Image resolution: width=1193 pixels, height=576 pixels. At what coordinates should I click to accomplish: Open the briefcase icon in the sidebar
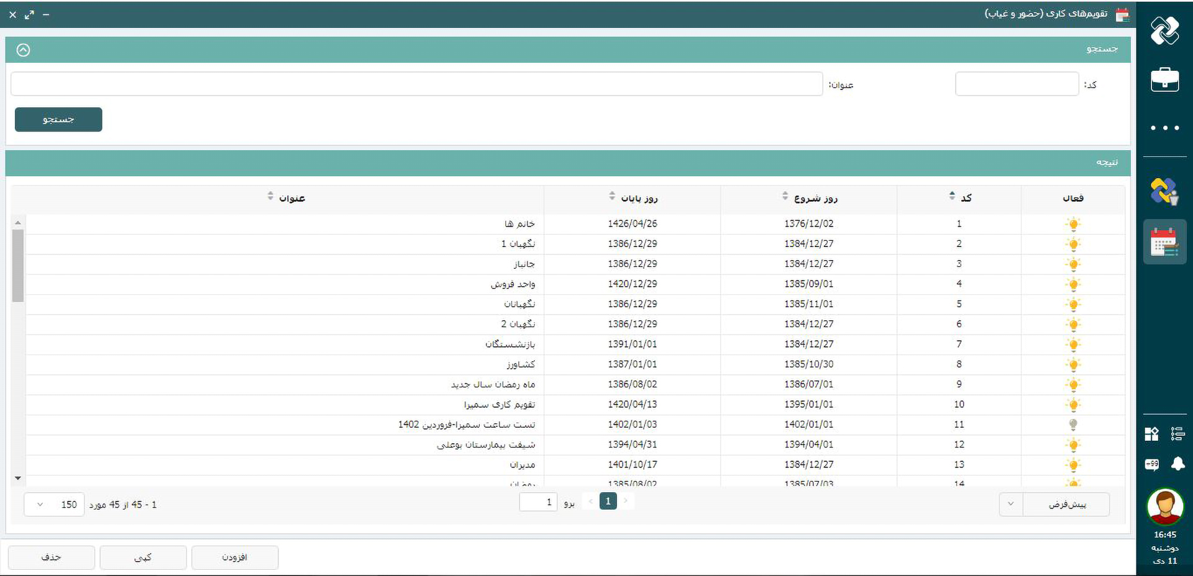1164,79
